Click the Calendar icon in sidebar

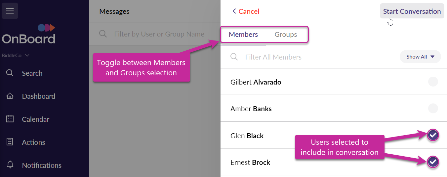(10, 119)
